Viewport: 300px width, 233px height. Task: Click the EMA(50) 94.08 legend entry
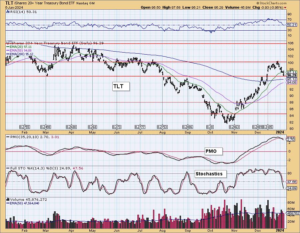[19, 50]
